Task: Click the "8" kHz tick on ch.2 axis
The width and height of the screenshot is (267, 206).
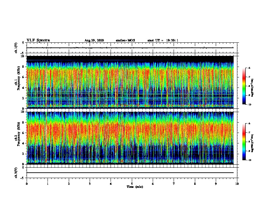Action: 24,123
